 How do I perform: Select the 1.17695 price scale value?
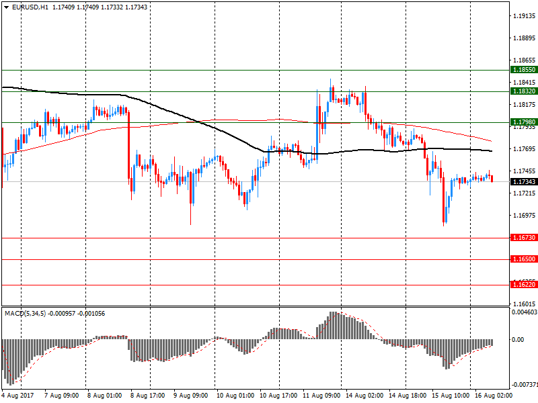tap(524, 148)
